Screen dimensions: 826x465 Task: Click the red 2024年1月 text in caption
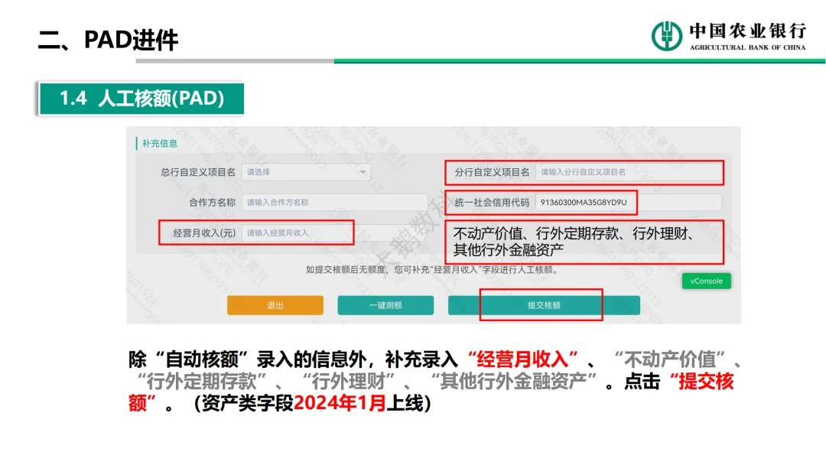pos(340,403)
